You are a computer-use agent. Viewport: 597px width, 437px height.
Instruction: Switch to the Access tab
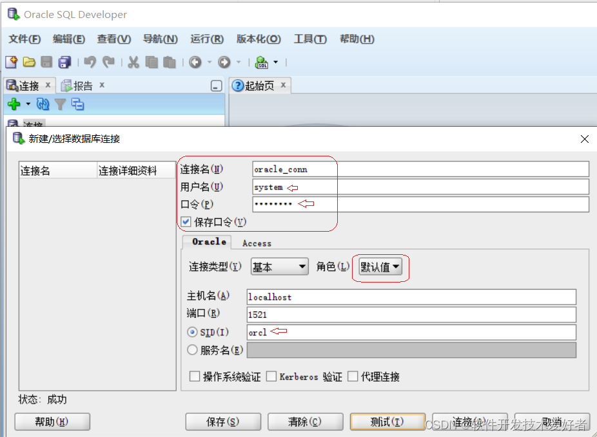(257, 243)
